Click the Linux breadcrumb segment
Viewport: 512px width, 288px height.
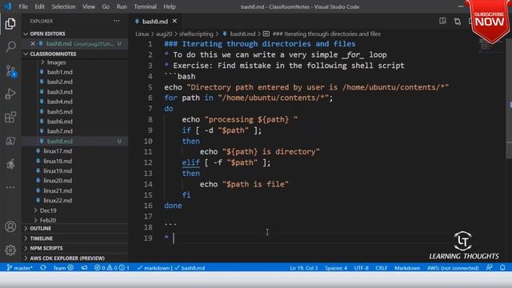(x=142, y=34)
